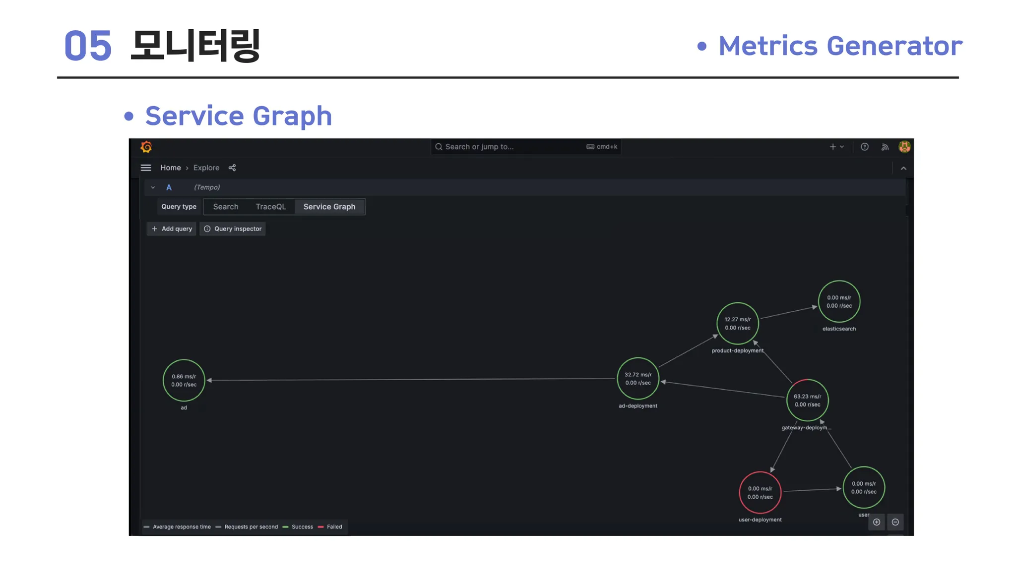Click the cmd+k shortcut hint
The height and width of the screenshot is (571, 1016).
coord(602,147)
